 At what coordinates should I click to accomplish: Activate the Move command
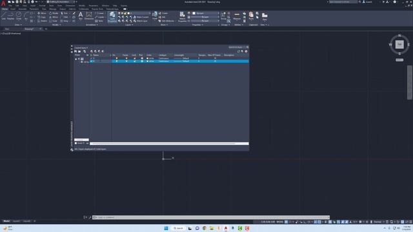pos(41,13)
